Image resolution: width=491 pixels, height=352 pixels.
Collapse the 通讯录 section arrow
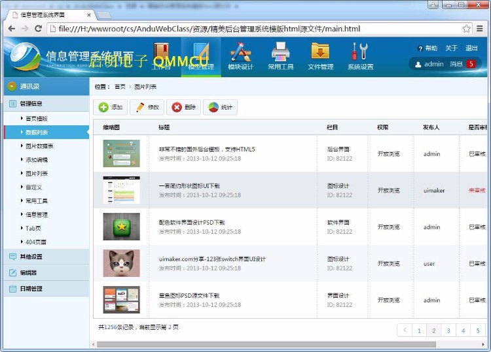pos(12,86)
